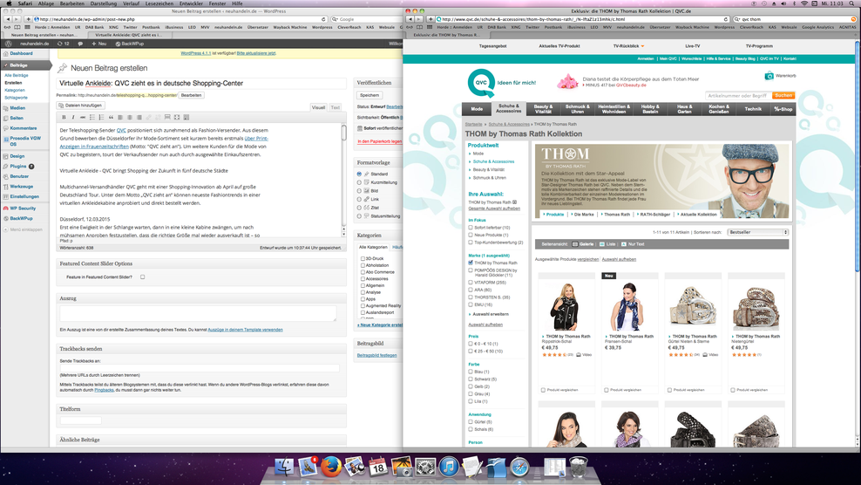Open Warenkorb shopping cart icon
This screenshot has width=861, height=485.
[x=769, y=75]
